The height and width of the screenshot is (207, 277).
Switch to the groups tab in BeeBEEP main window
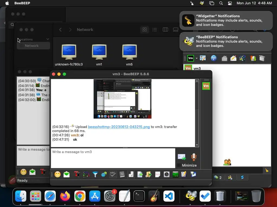click(x=230, y=178)
